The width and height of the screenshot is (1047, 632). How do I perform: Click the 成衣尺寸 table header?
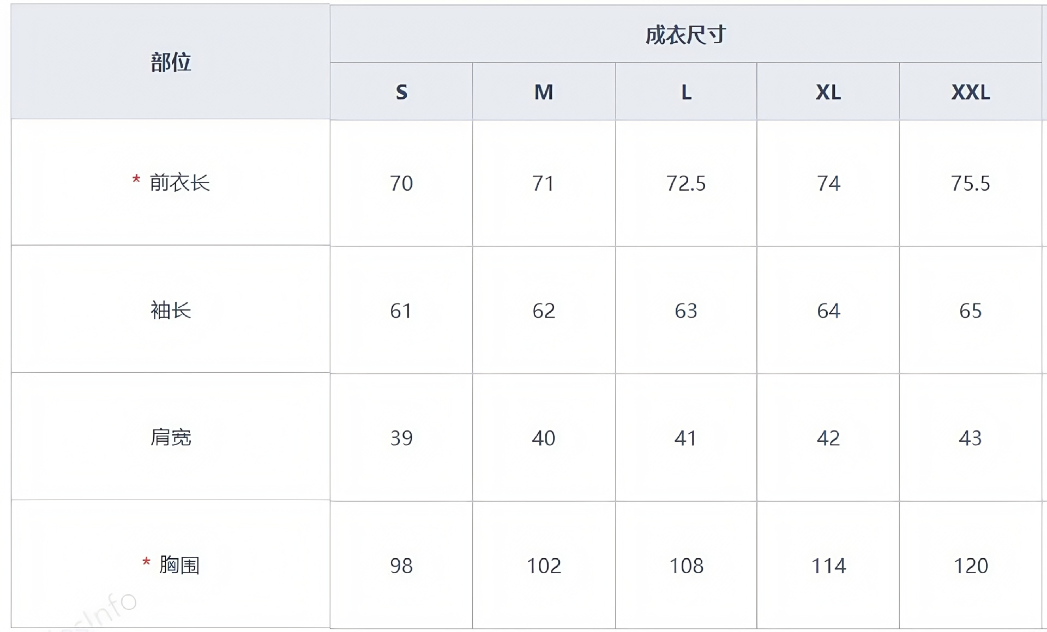[x=685, y=35]
